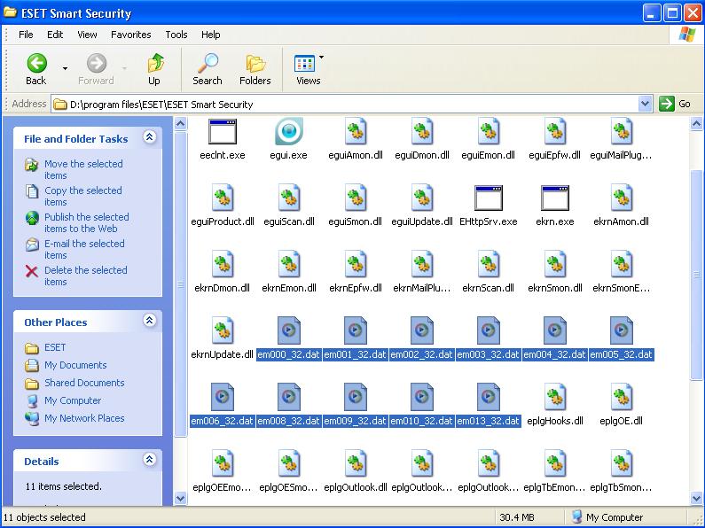705x528 pixels.
Task: Open the File menu
Action: point(26,35)
